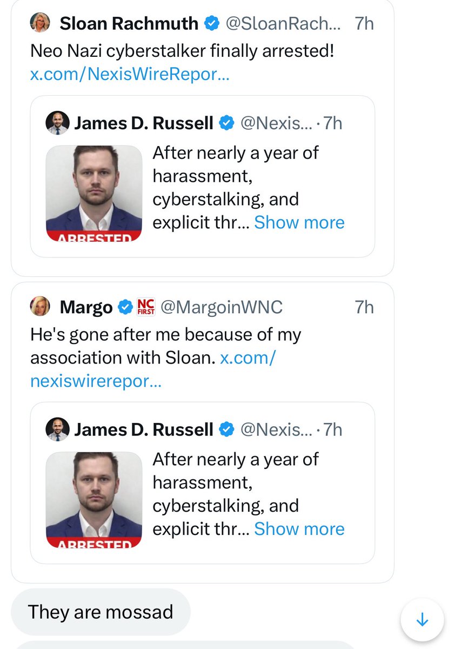Click verified badge beside Sloan Rachmuth
Screen dimensions: 468x649
click(212, 24)
